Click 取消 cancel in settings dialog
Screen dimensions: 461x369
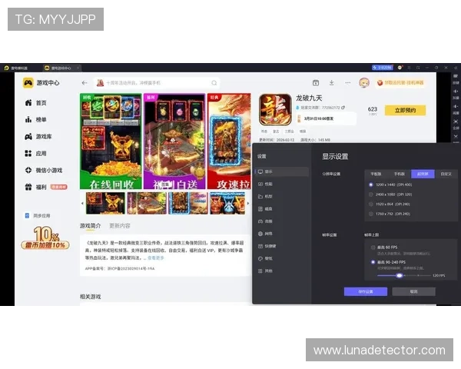(x=413, y=291)
